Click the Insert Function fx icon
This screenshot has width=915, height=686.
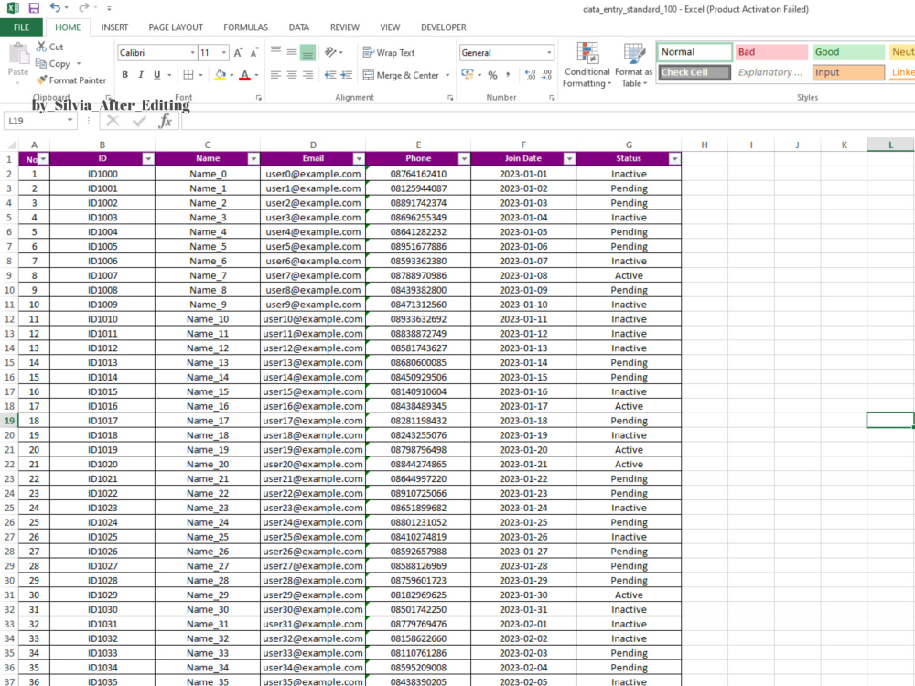(165, 121)
